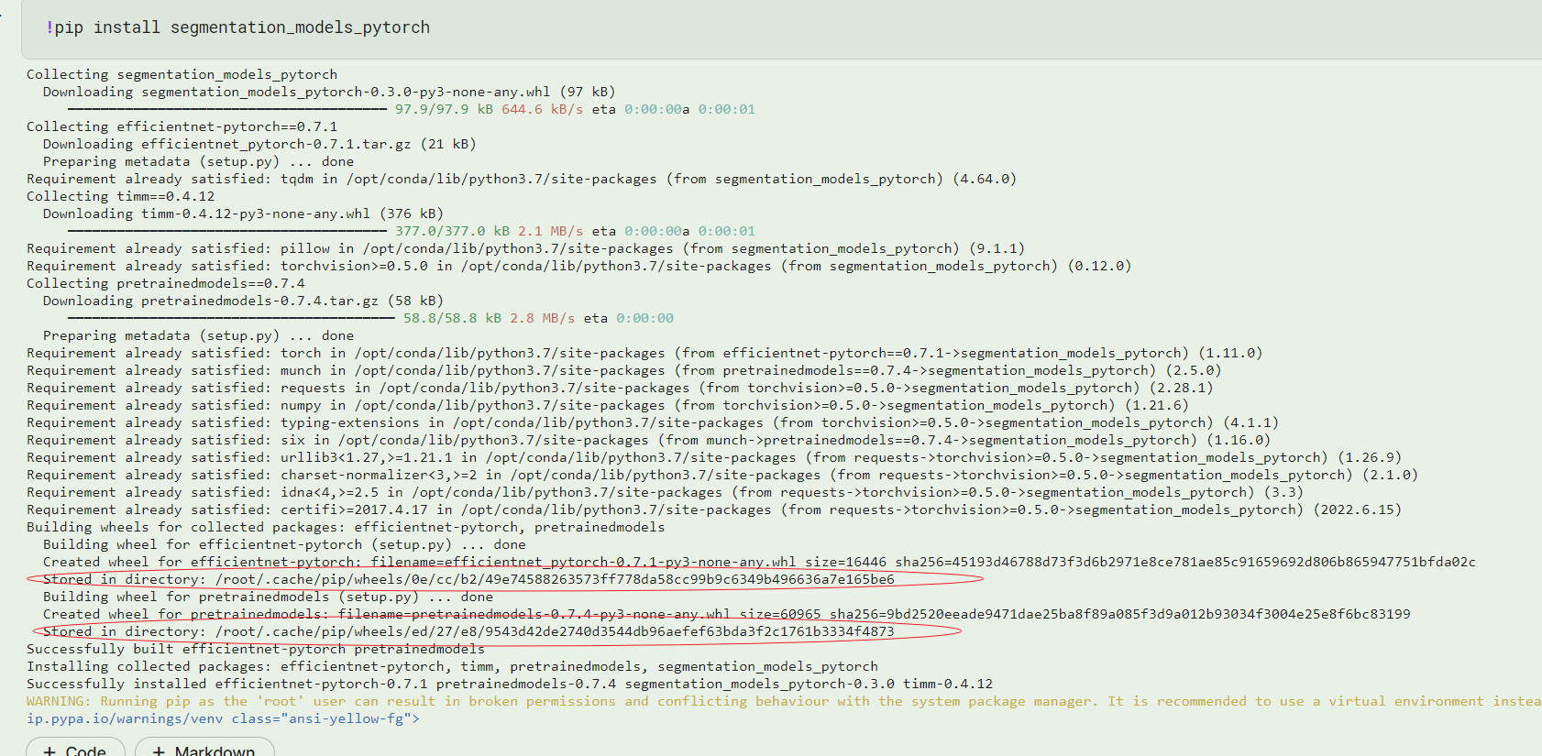Click the 'Requirement already satisfied: munch' line
Image resolution: width=1542 pixels, height=756 pixels.
623,370
